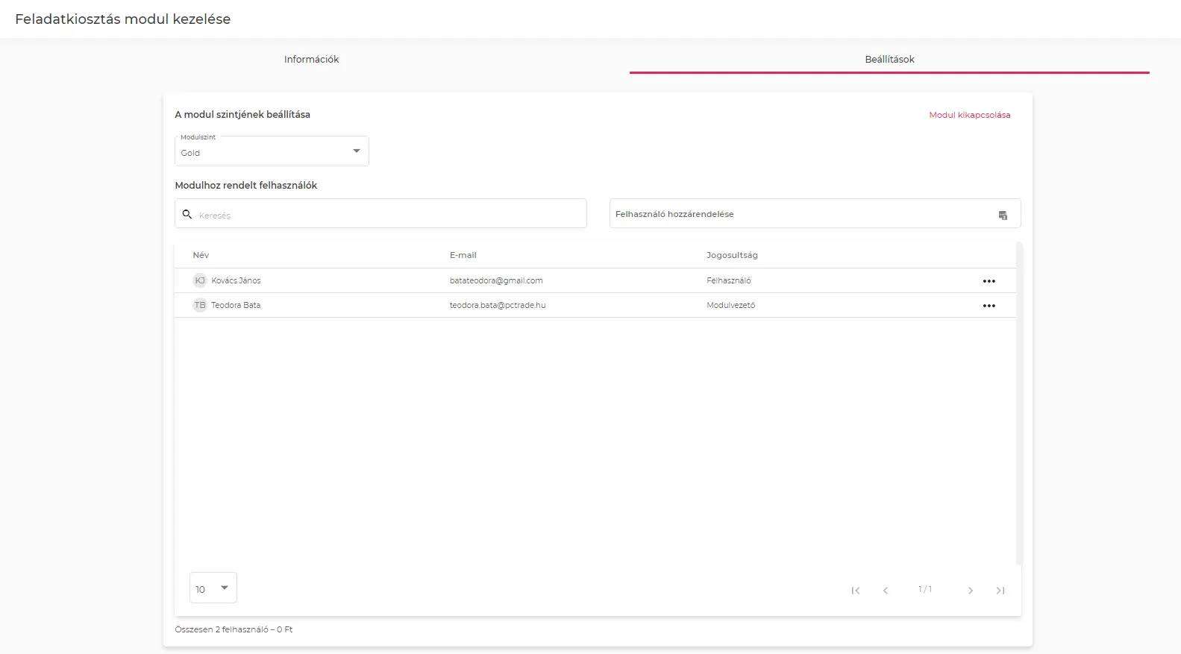Select the Beállítások tab
The image size is (1181, 654).
pos(889,60)
